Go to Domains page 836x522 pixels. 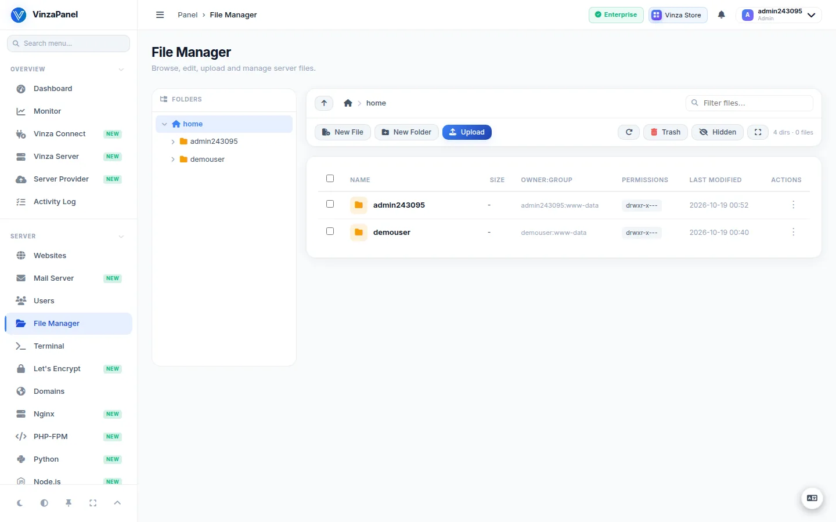69,391
